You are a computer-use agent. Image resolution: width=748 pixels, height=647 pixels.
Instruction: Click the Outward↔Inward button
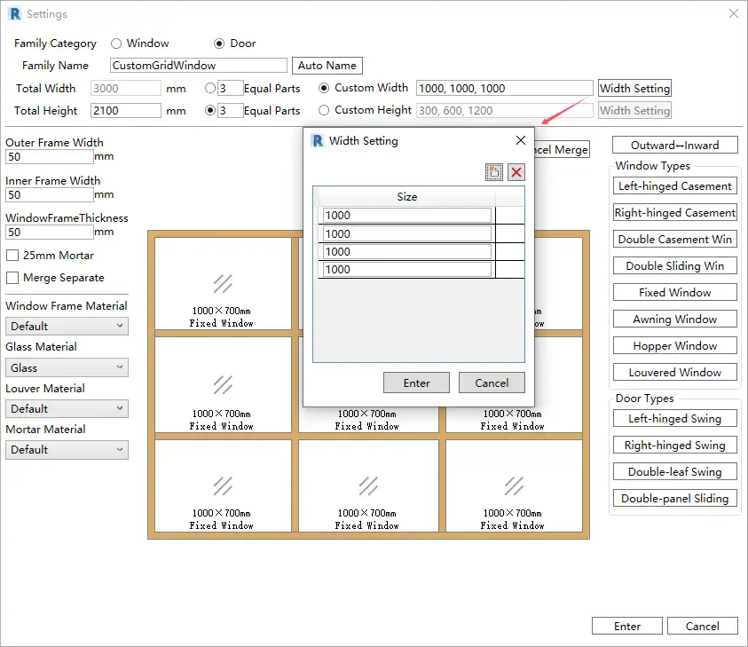(674, 146)
